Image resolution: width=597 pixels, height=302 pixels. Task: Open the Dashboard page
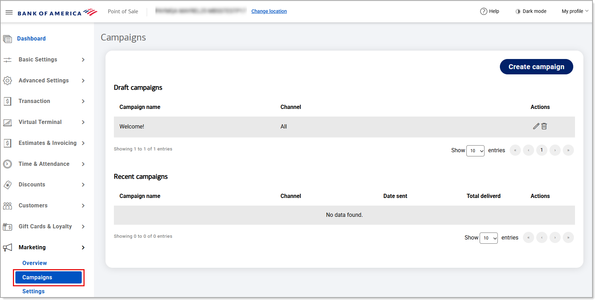click(x=31, y=39)
